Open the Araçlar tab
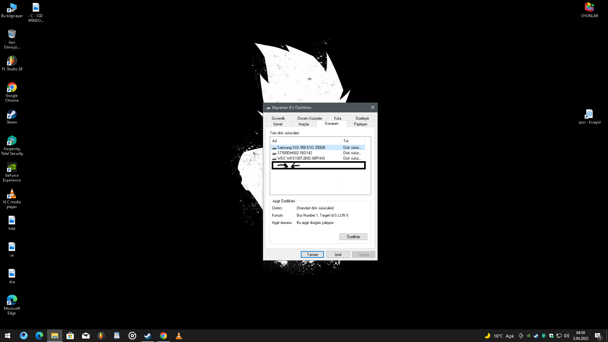The height and width of the screenshot is (342, 608). (x=304, y=124)
